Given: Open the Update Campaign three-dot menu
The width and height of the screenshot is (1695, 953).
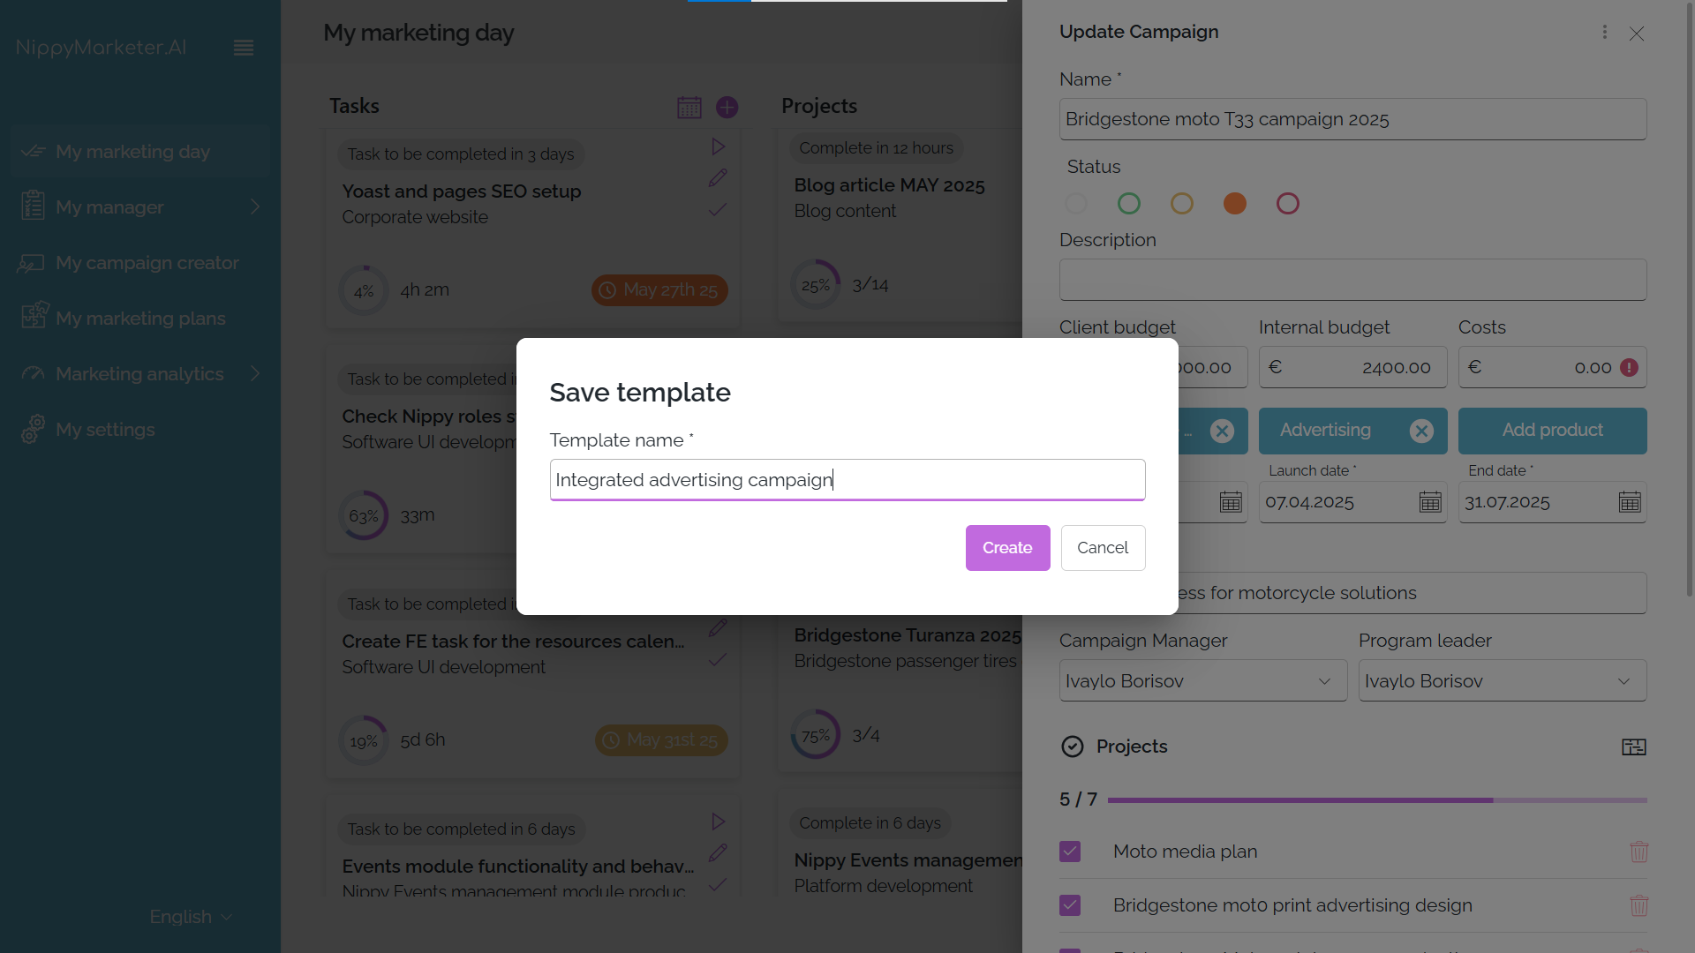Looking at the screenshot, I should [1604, 33].
